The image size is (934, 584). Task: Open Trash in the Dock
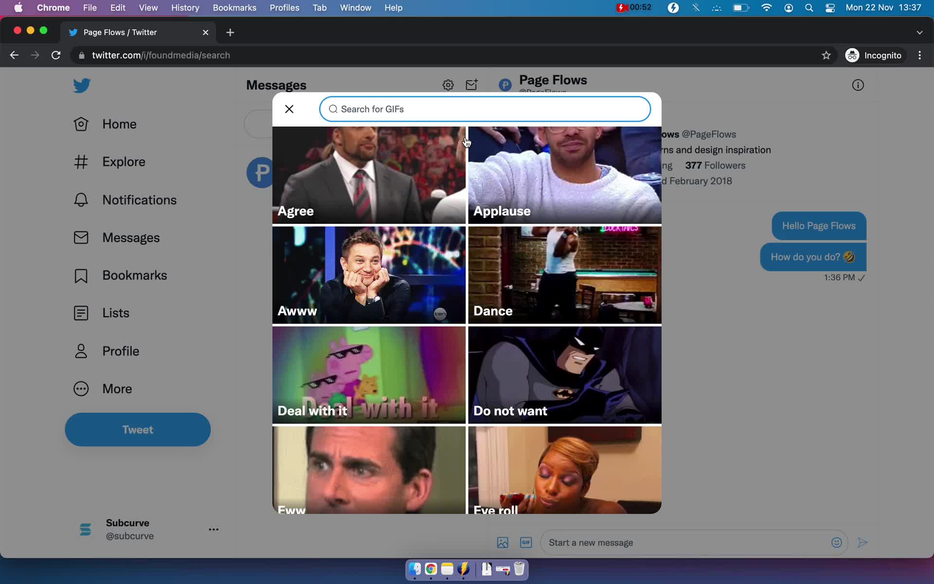coord(519,569)
